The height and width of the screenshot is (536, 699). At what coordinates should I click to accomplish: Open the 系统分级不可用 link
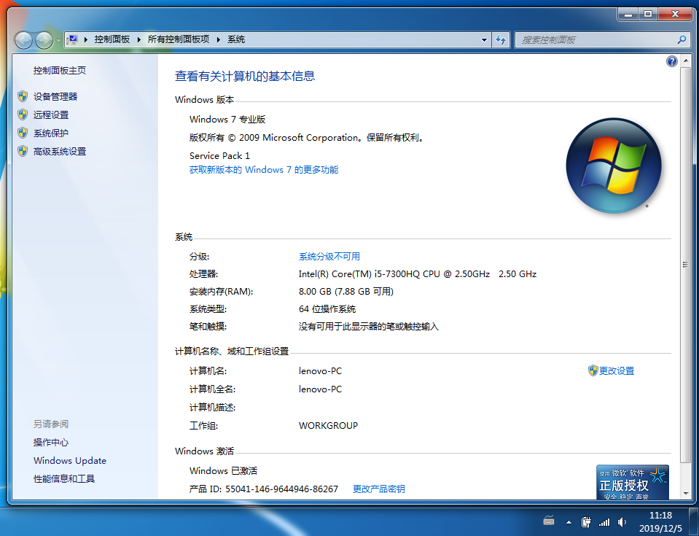(329, 257)
